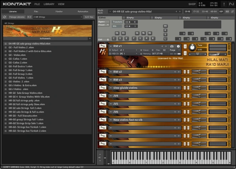236x169 pixels.
Task: Close the slow gluide violins instrument
Action: tap(229, 86)
